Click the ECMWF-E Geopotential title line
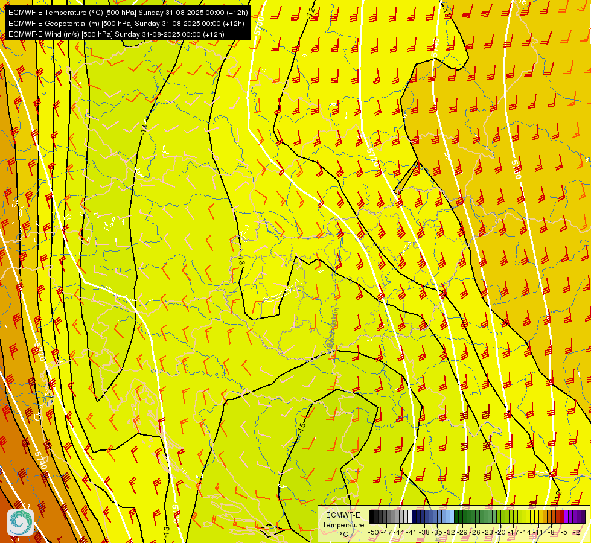The height and width of the screenshot is (543, 591). coord(126,24)
